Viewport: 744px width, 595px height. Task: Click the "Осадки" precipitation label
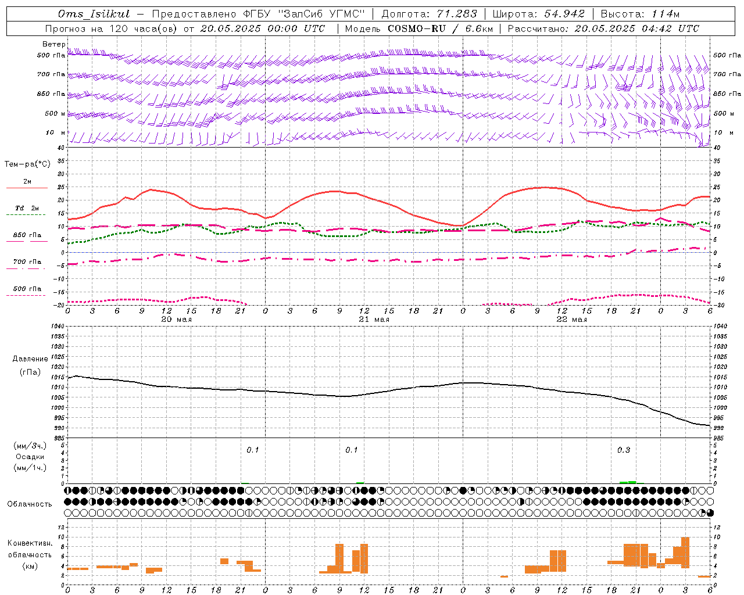(30, 457)
